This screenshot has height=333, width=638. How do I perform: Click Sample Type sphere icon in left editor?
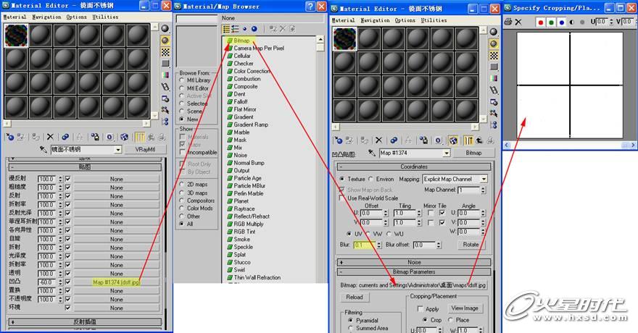click(x=165, y=28)
